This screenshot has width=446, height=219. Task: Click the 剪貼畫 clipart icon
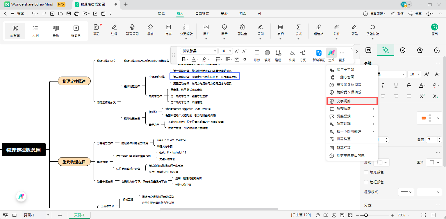242,29
